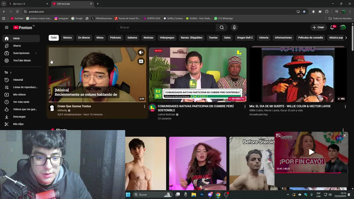
Task: Open the Chrome tab search dropdown
Action: (x=4, y=4)
